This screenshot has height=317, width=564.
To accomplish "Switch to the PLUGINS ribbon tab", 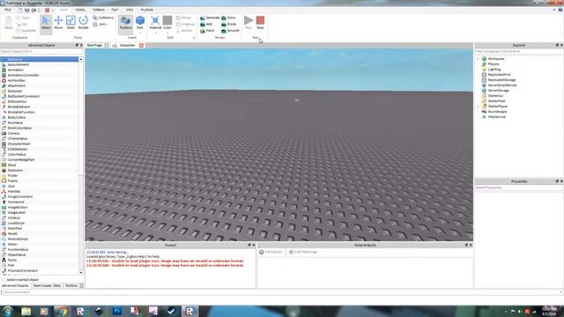I will pos(147,10).
